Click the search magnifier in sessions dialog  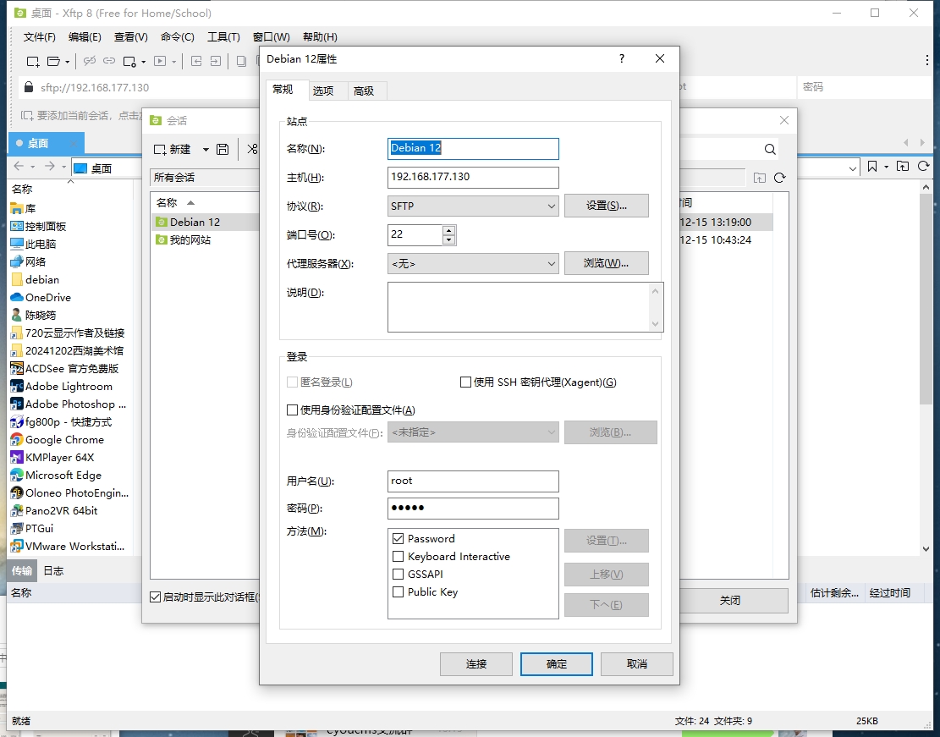click(x=770, y=149)
